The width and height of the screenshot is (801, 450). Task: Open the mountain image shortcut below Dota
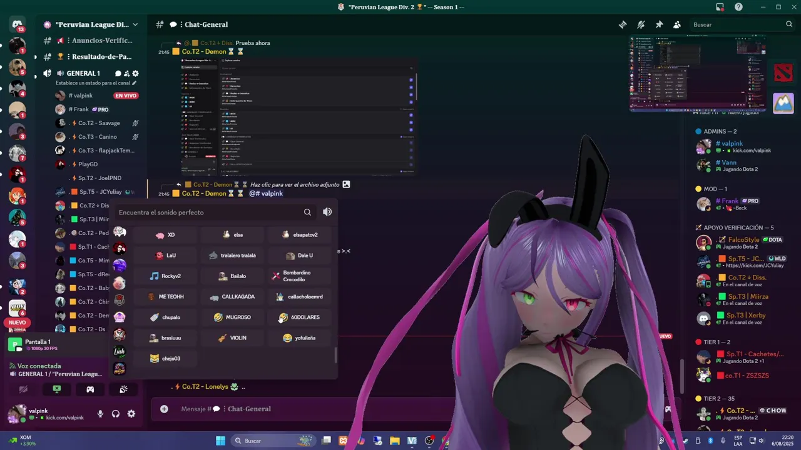[x=783, y=103]
